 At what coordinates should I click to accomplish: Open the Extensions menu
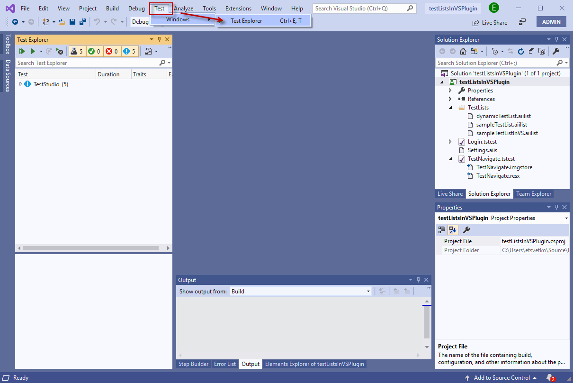pyautogui.click(x=238, y=9)
